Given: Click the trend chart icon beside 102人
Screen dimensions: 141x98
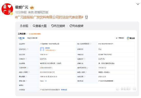Looking at the screenshot, I should pyautogui.click(x=46, y=81).
